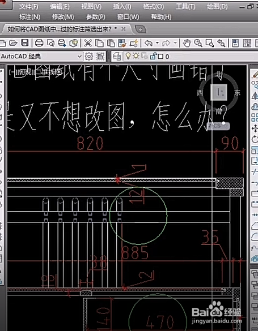Open the 标注(N) menu
This screenshot has height=331, width=258.
pyautogui.click(x=30, y=16)
